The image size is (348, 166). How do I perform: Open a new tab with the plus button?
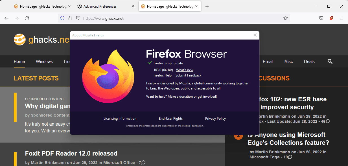point(207,6)
